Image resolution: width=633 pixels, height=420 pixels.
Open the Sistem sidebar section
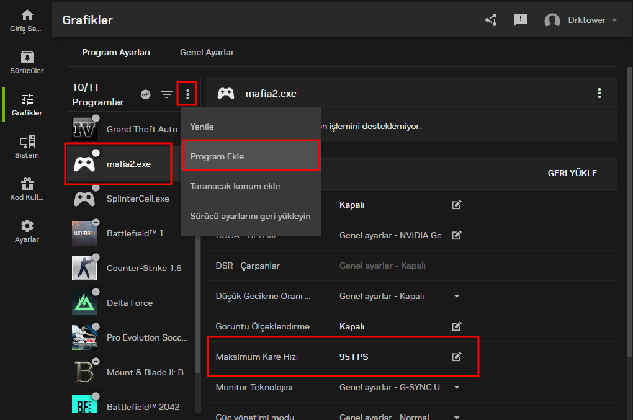[x=27, y=147]
